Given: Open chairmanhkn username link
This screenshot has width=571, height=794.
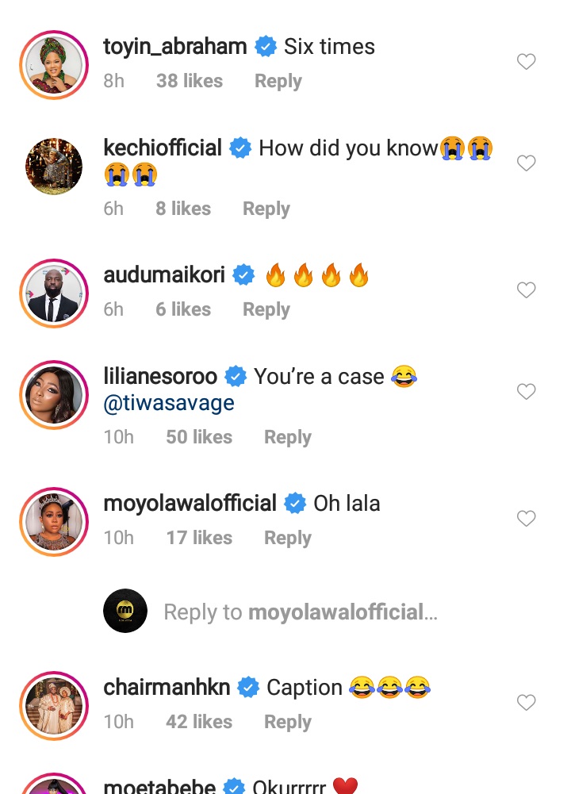Looking at the screenshot, I should click(x=167, y=687).
